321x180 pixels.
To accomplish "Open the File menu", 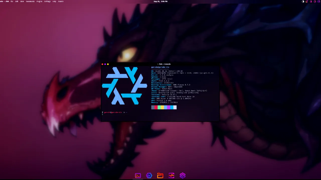I will point(12,1).
